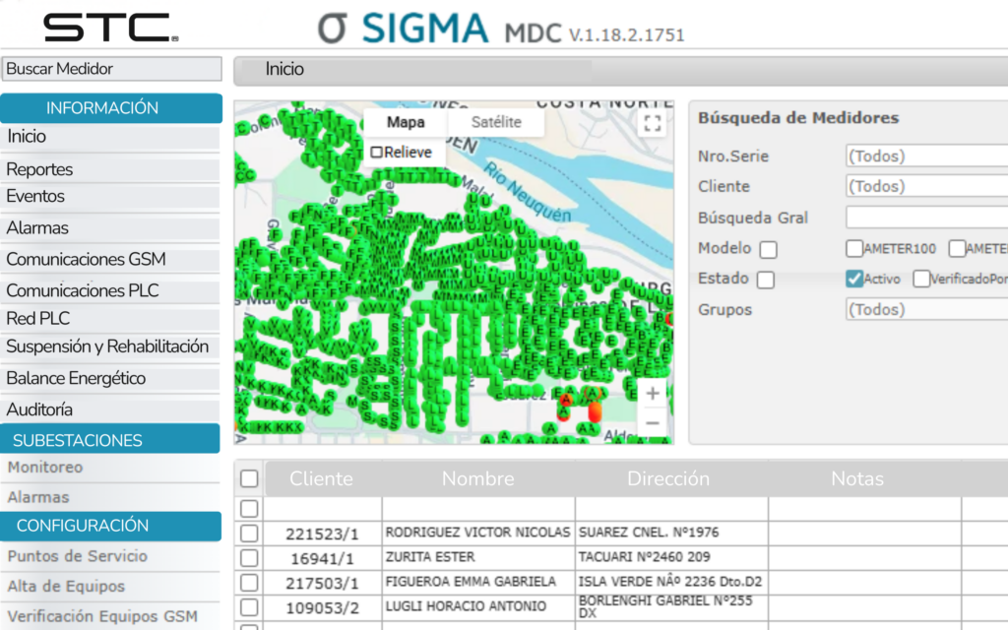Click the SUBESTACIONES section header

[110, 440]
